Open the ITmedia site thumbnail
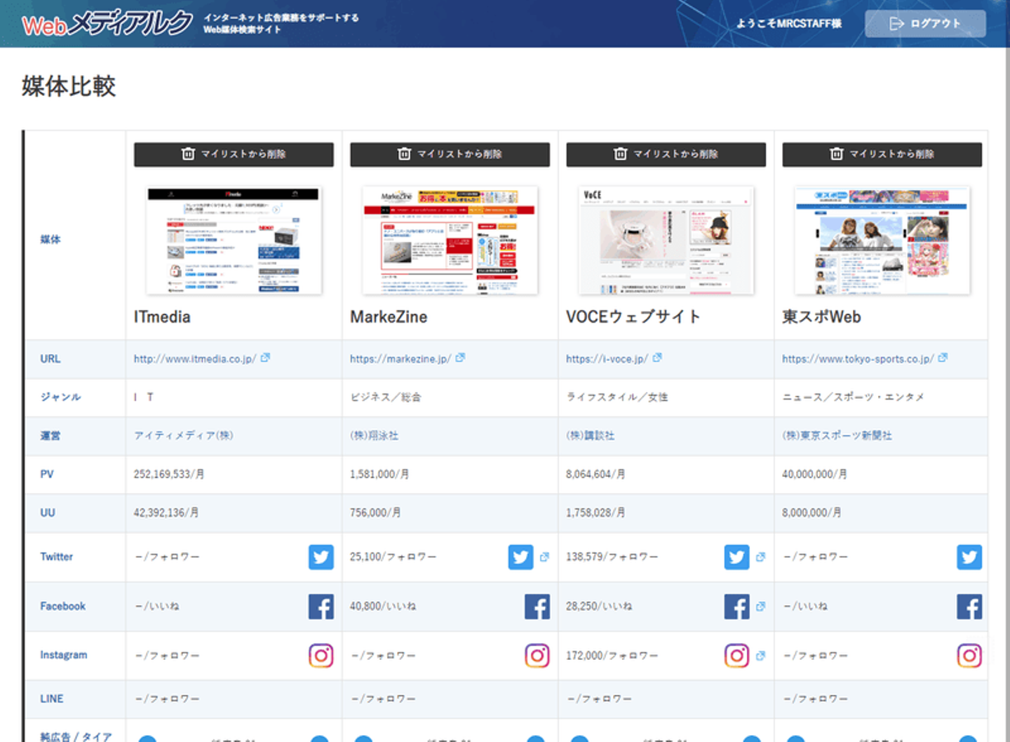Image resolution: width=1010 pixels, height=742 pixels. (234, 241)
